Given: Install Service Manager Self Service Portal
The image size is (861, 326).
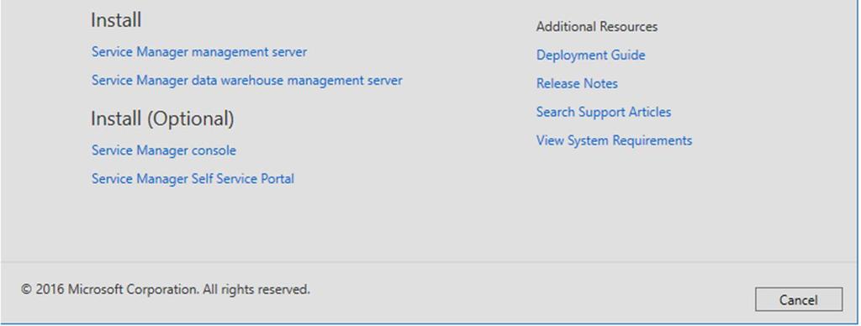Looking at the screenshot, I should click(x=193, y=179).
